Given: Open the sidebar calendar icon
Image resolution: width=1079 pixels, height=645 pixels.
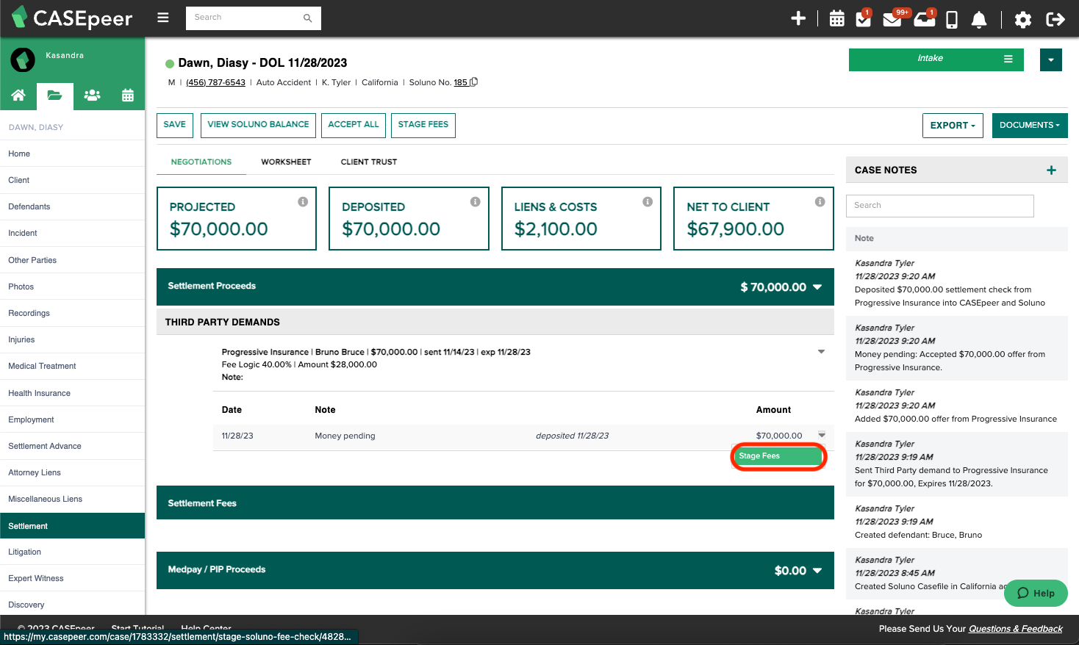Looking at the screenshot, I should (128, 96).
